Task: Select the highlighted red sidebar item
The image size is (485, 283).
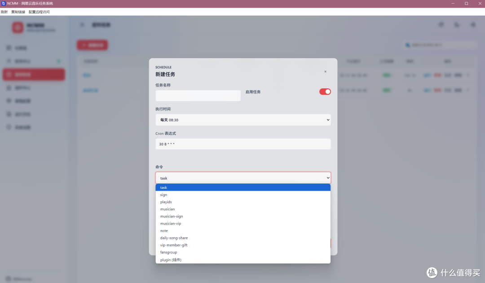Action: coord(34,74)
